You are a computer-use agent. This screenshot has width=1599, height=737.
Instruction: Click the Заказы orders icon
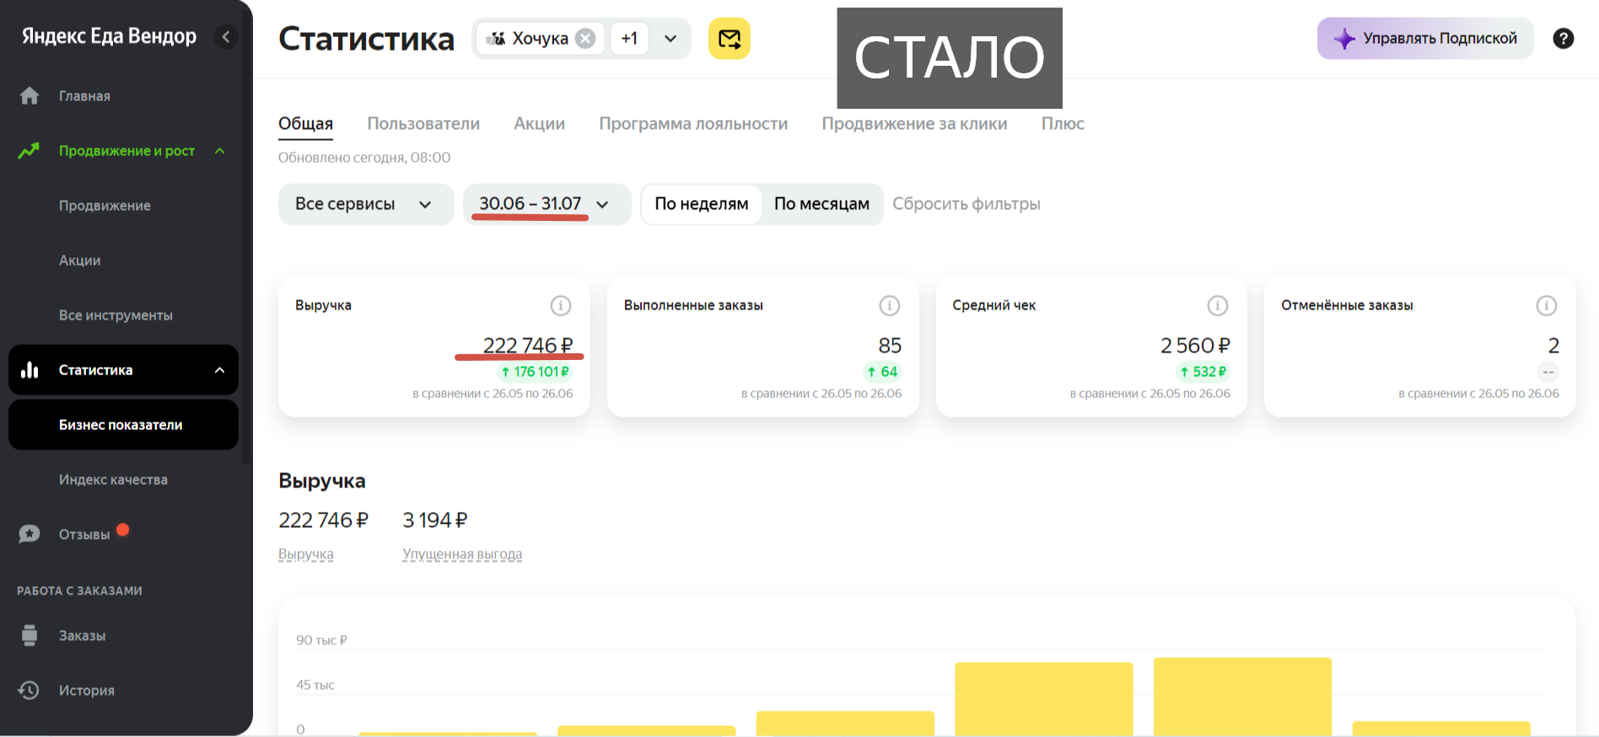[x=30, y=636]
